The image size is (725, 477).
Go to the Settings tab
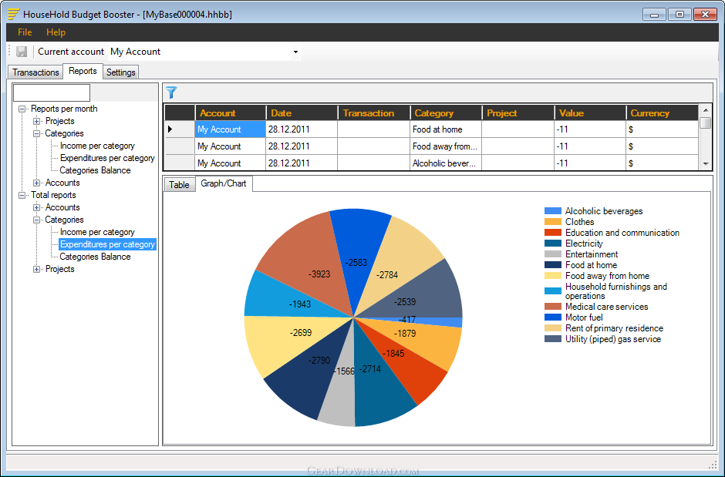coord(120,72)
